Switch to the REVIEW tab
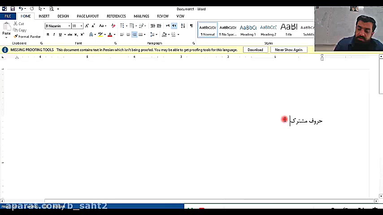The height and width of the screenshot is (215, 383). [x=163, y=16]
